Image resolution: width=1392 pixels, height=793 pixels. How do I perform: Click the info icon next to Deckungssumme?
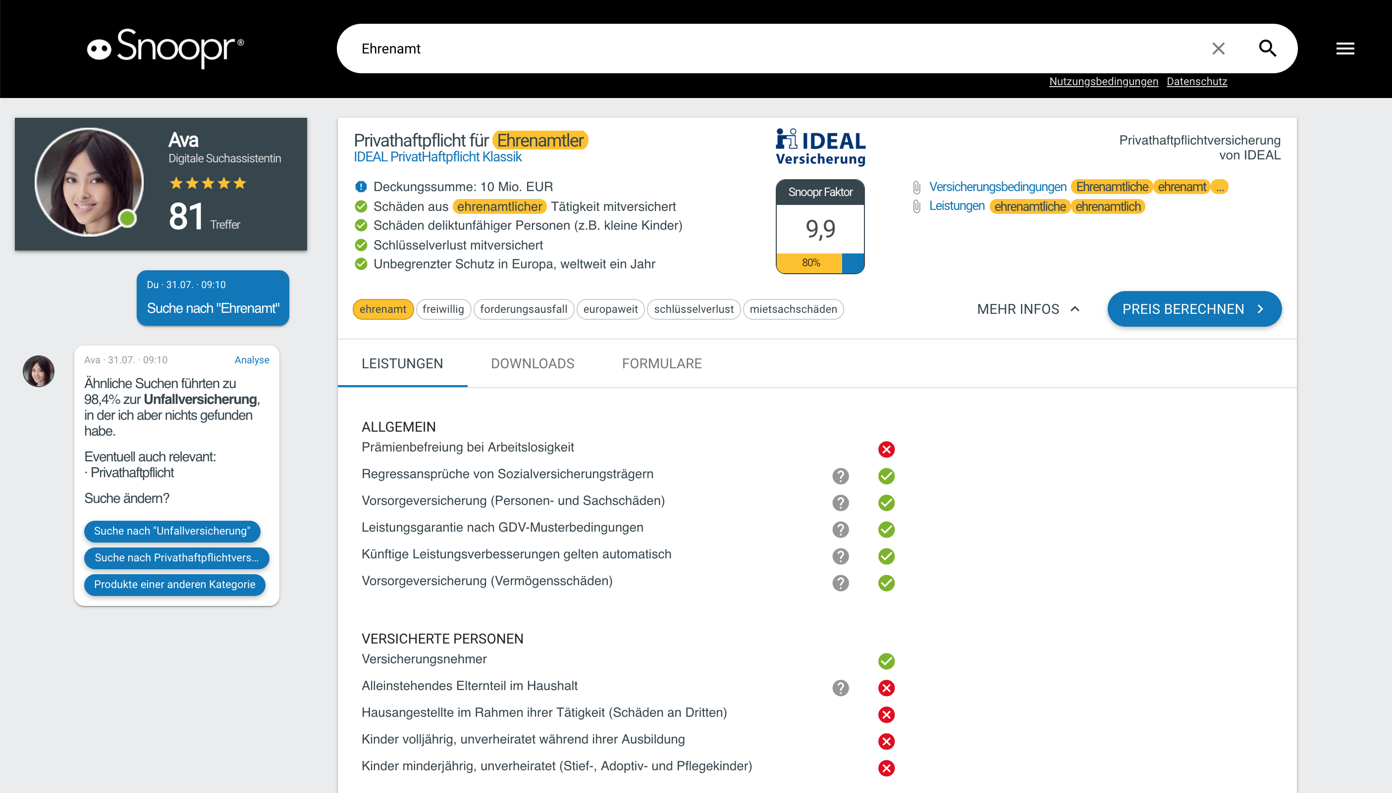pos(361,186)
